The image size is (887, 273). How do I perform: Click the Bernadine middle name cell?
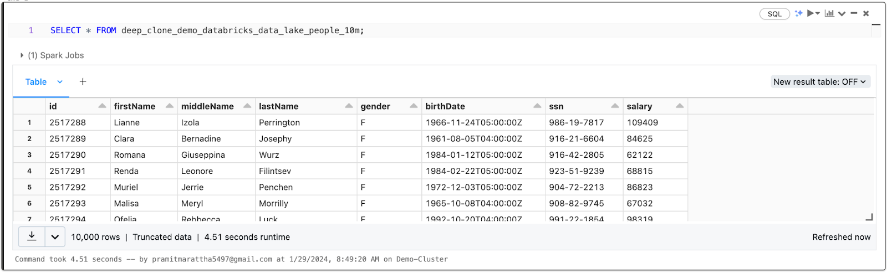(216, 138)
